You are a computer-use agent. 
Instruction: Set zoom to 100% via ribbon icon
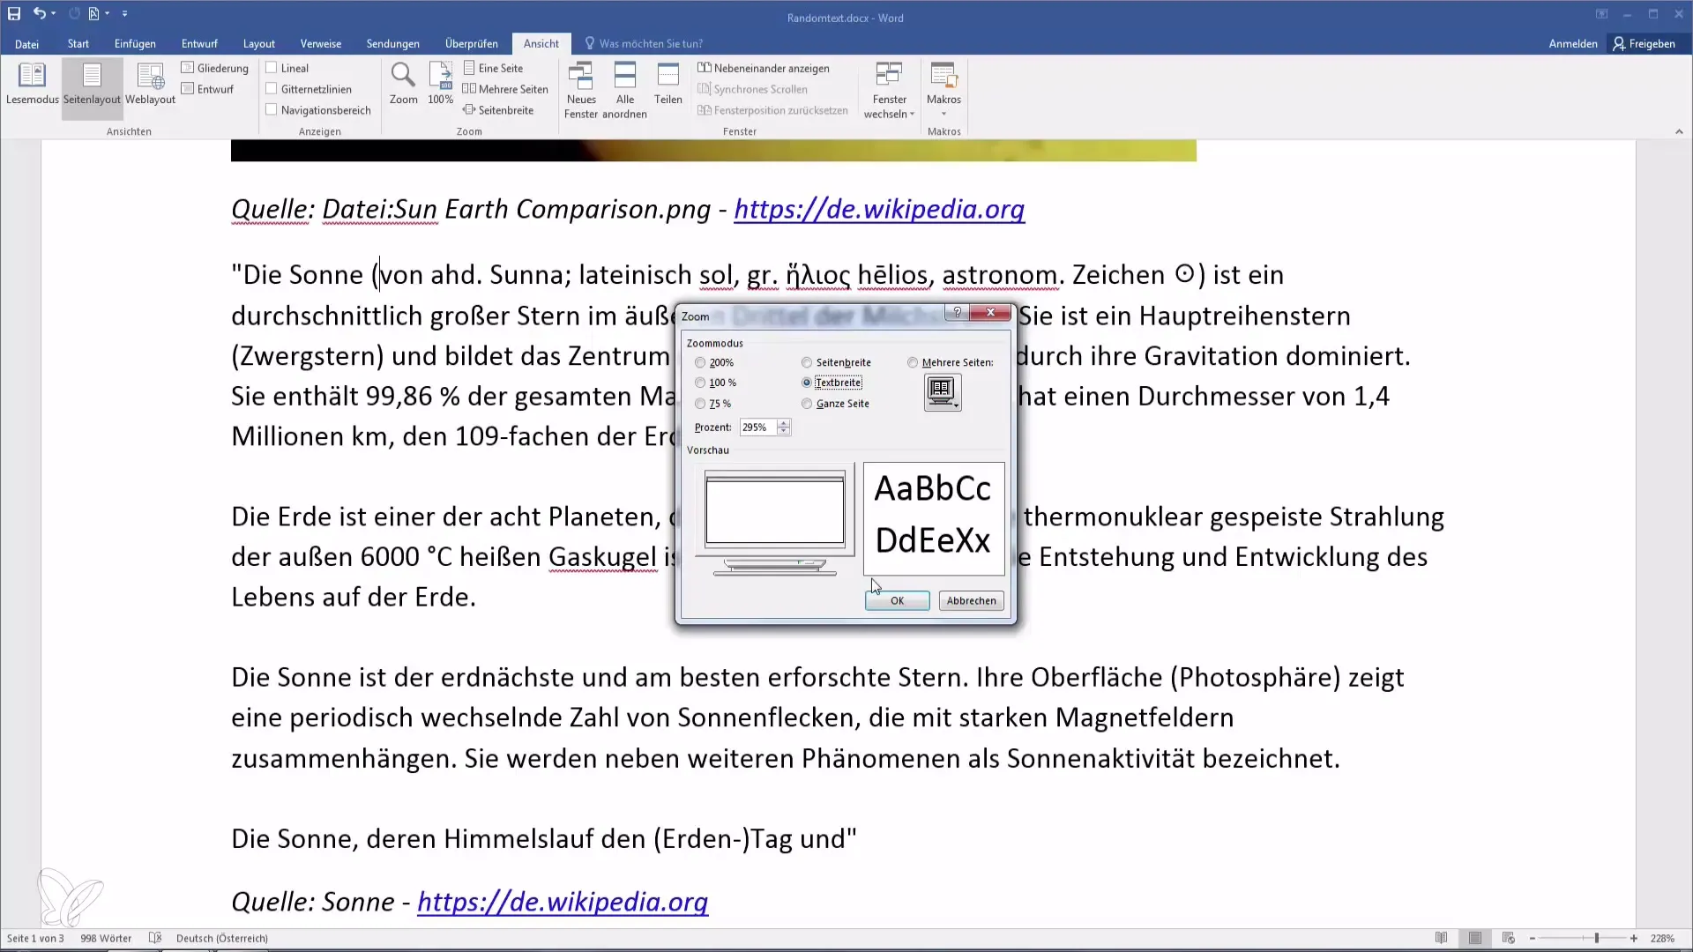pos(440,84)
